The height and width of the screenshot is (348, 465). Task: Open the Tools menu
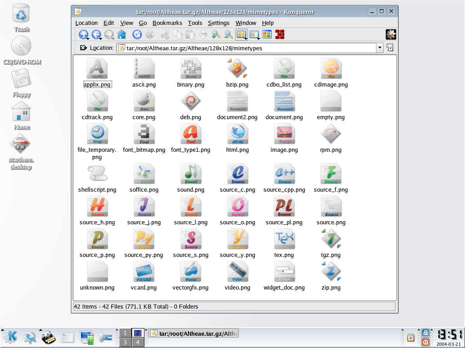(195, 23)
